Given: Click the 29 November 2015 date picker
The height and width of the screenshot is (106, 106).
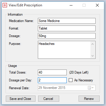Looking at the screenshot, I should click(x=67, y=88).
